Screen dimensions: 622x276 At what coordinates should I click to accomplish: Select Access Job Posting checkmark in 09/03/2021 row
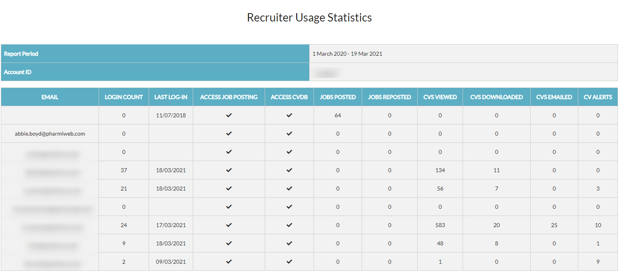(x=229, y=262)
